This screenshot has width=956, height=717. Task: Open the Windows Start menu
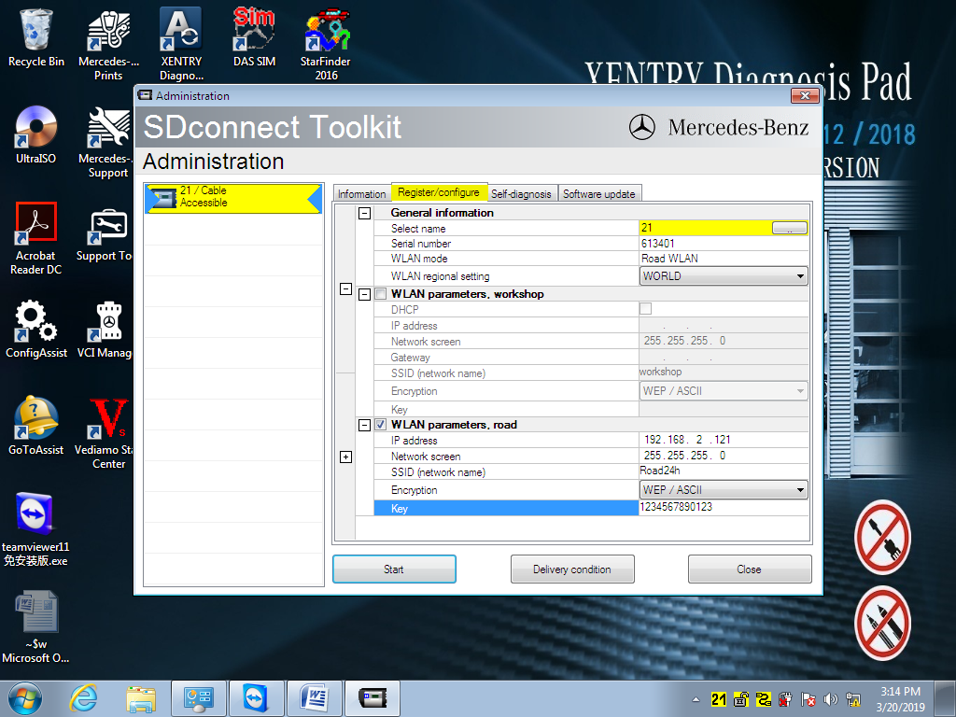(25, 698)
